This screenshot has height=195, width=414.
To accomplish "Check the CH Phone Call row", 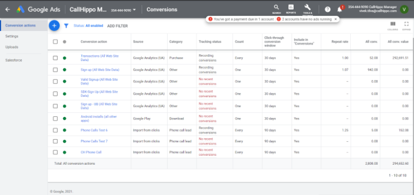I will (x=55, y=152).
